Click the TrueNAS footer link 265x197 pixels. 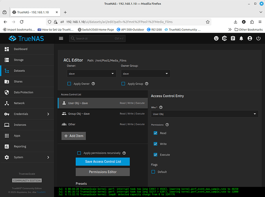[41, 192]
